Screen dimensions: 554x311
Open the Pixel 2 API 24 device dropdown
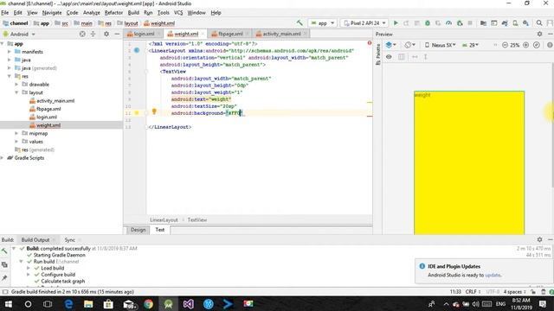tap(364, 23)
